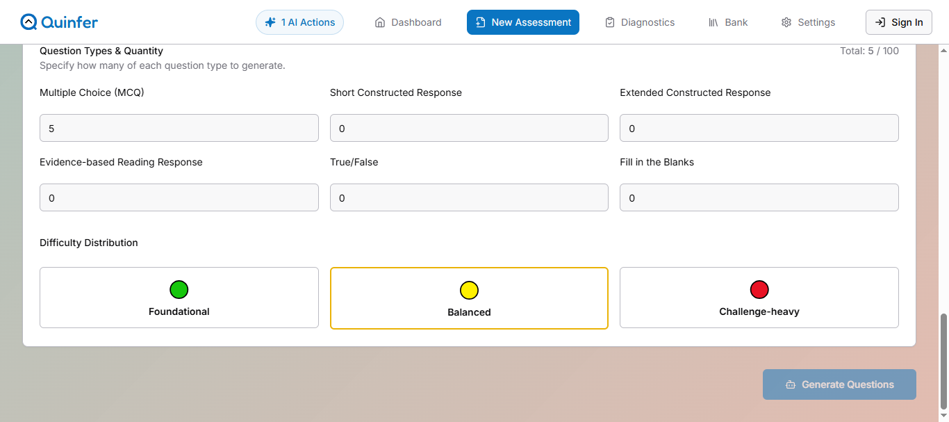Click the Diagnostics clipboard icon

610,22
